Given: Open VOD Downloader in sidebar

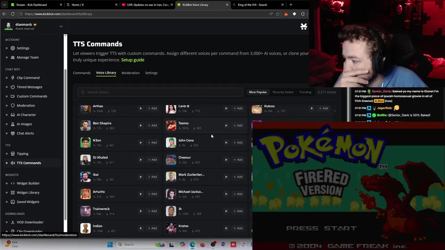Looking at the screenshot, I should pyautogui.click(x=30, y=222).
